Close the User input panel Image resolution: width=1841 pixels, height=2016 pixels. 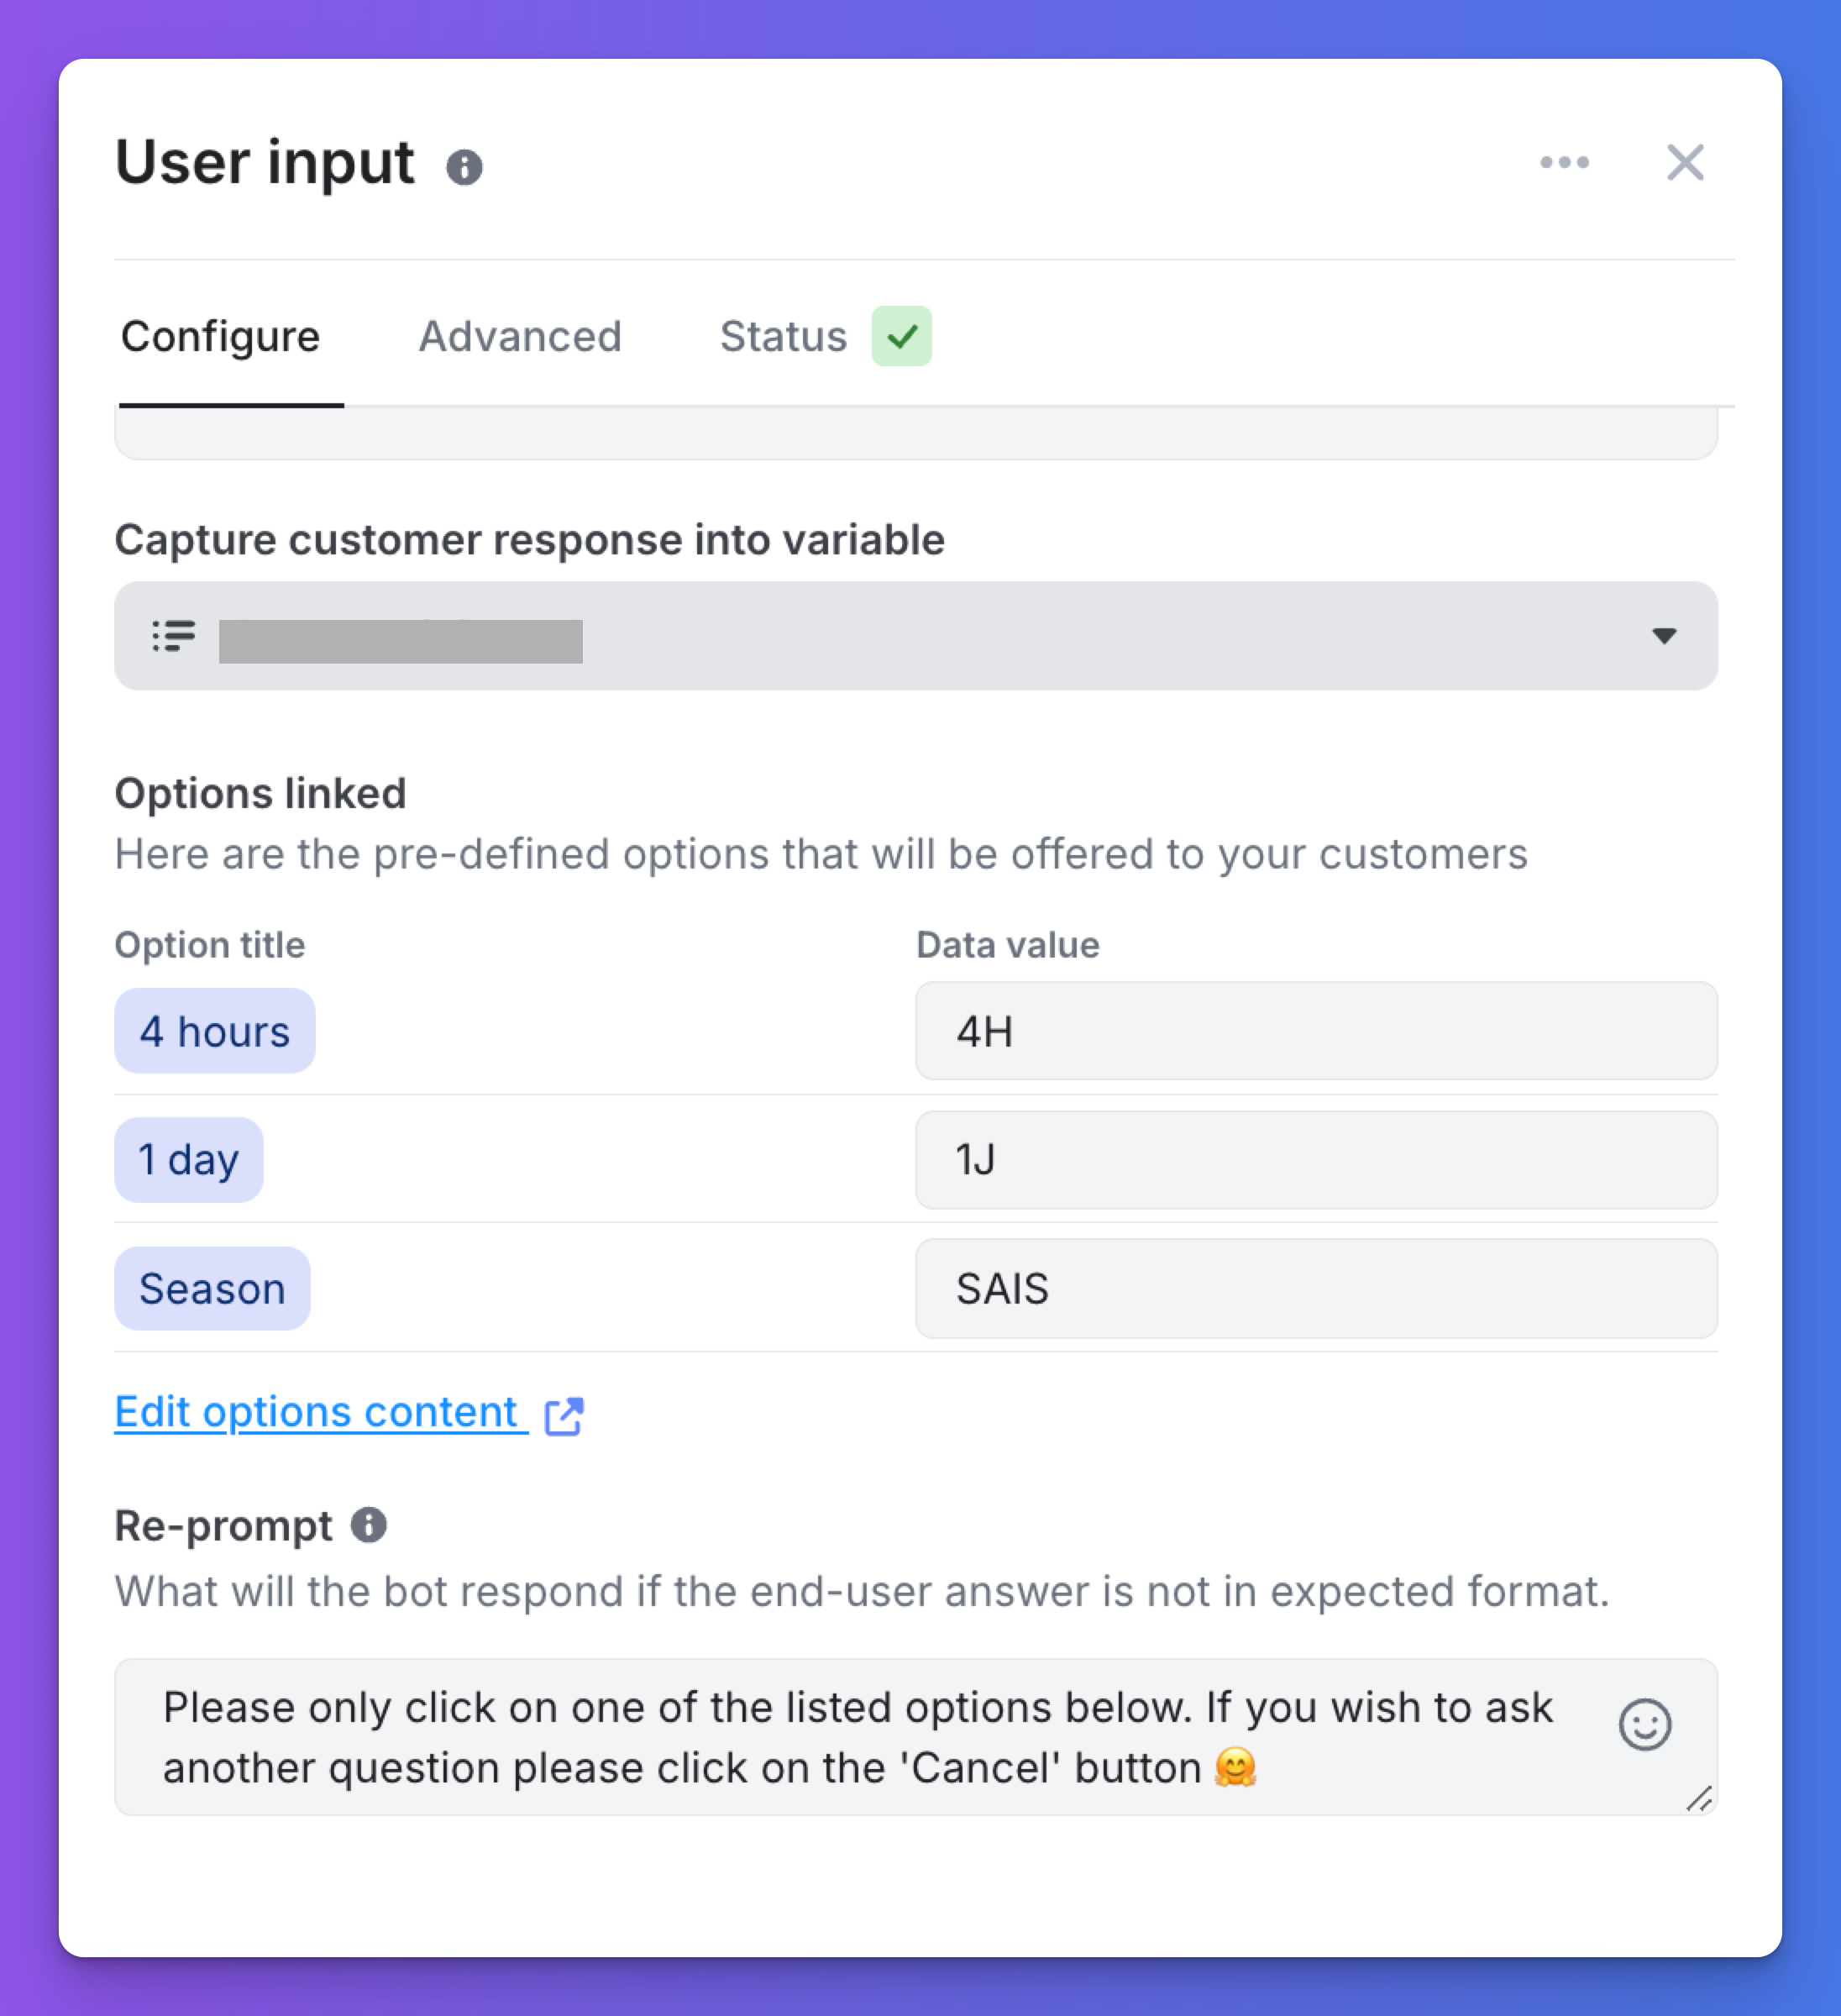pyautogui.click(x=1685, y=162)
